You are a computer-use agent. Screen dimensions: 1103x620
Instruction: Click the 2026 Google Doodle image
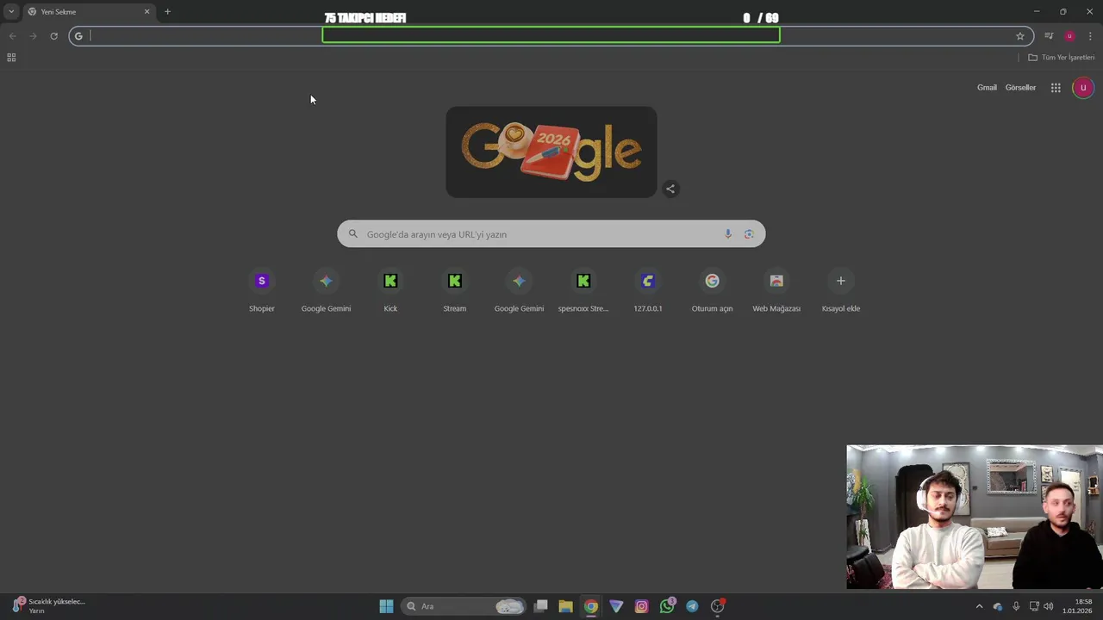coord(551,152)
